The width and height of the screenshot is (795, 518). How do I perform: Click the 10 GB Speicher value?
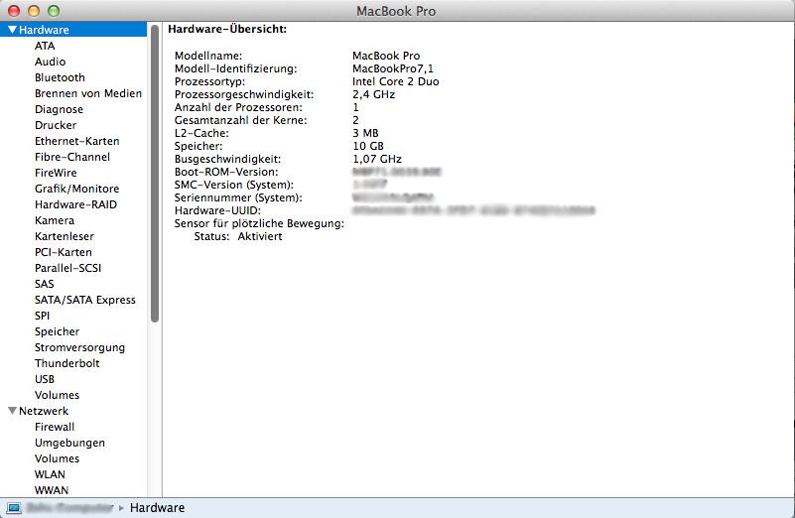click(368, 146)
